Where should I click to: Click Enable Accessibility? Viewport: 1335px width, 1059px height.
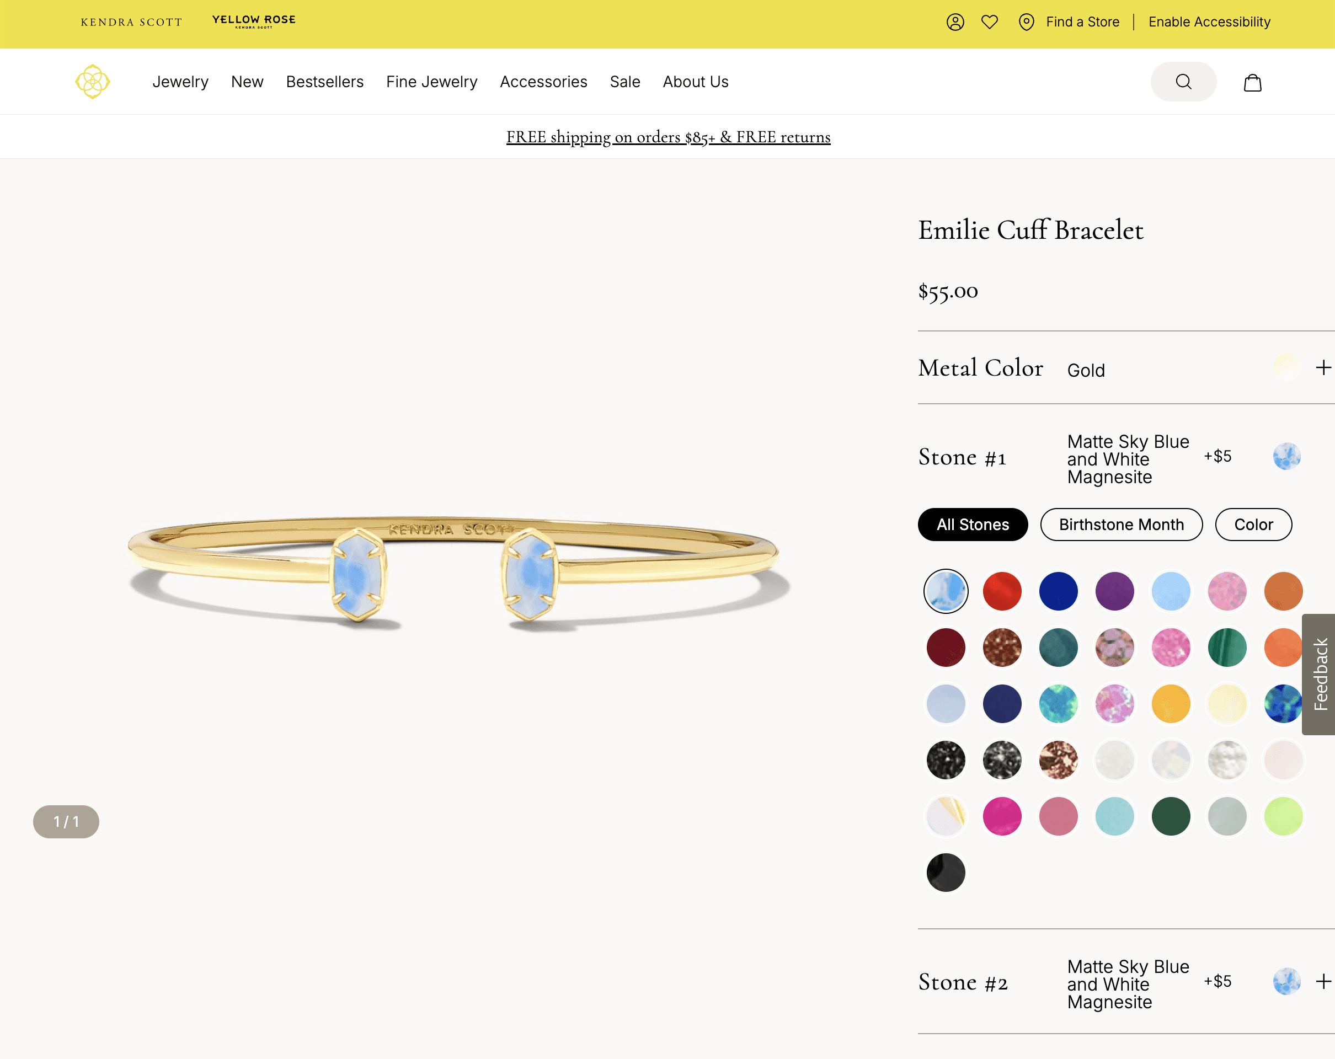[1209, 22]
